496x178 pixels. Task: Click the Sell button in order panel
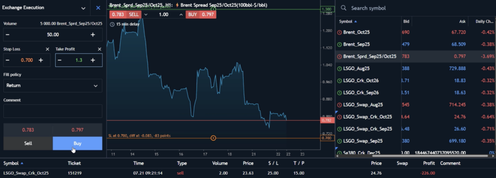[x=28, y=143]
